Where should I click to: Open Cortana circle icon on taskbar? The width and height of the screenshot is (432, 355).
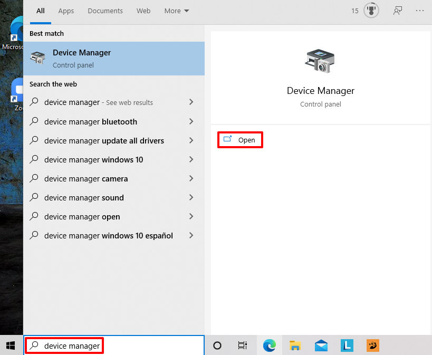tap(217, 346)
